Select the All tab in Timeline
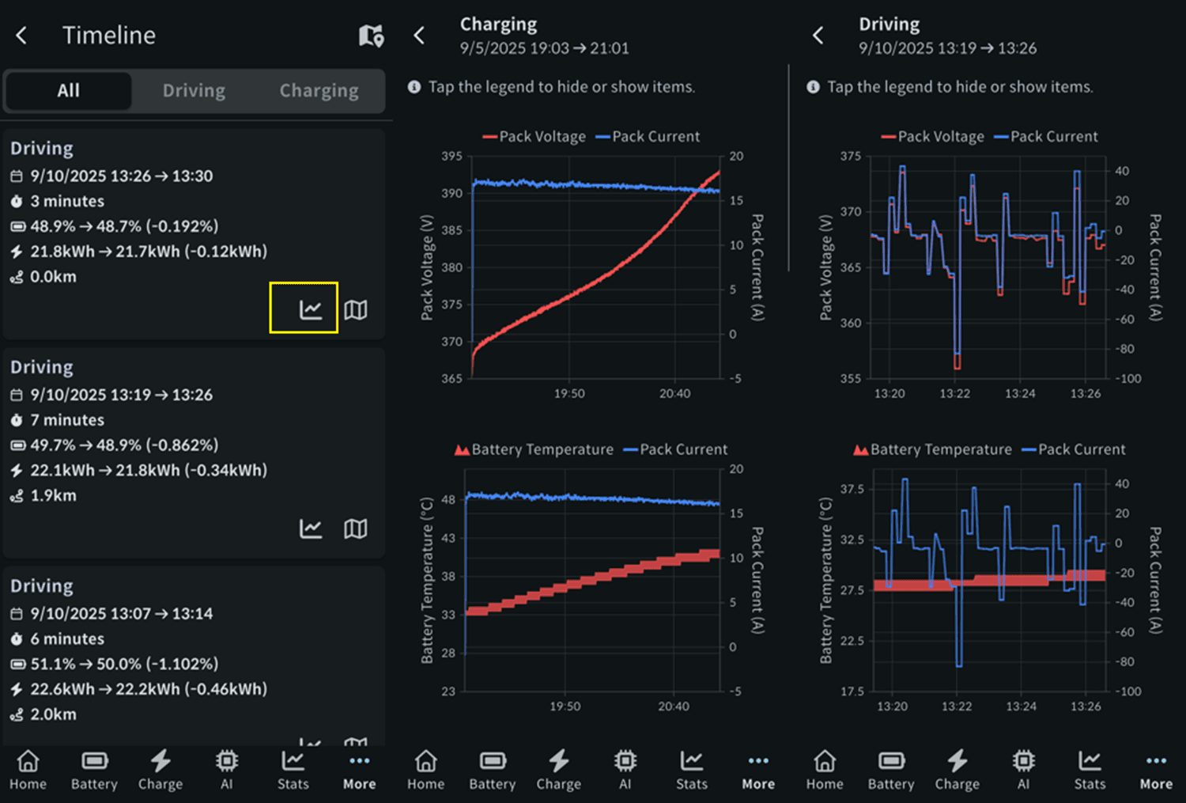 (x=69, y=91)
